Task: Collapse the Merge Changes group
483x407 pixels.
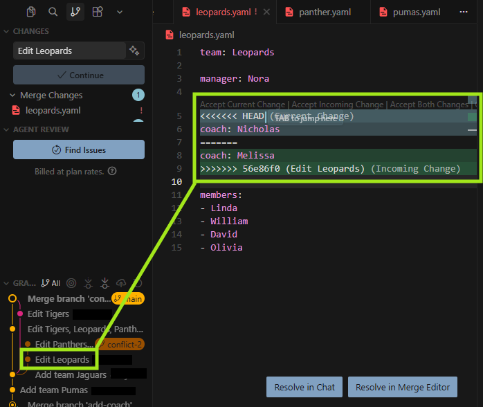Action: 12,96
